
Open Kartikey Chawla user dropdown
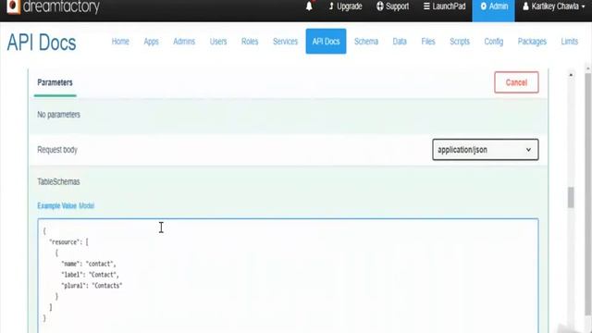coord(554,6)
